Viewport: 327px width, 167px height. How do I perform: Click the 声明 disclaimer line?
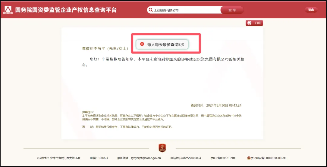coord(127,127)
